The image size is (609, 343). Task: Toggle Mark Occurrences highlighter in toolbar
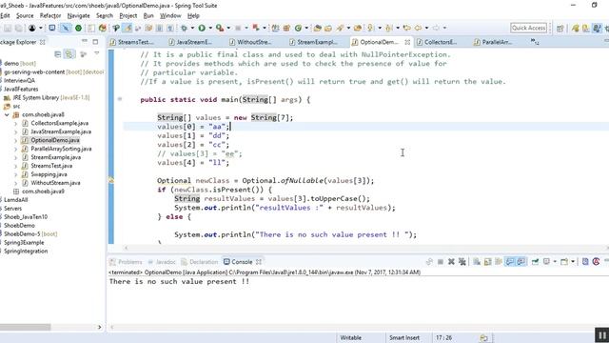[x=127, y=28]
